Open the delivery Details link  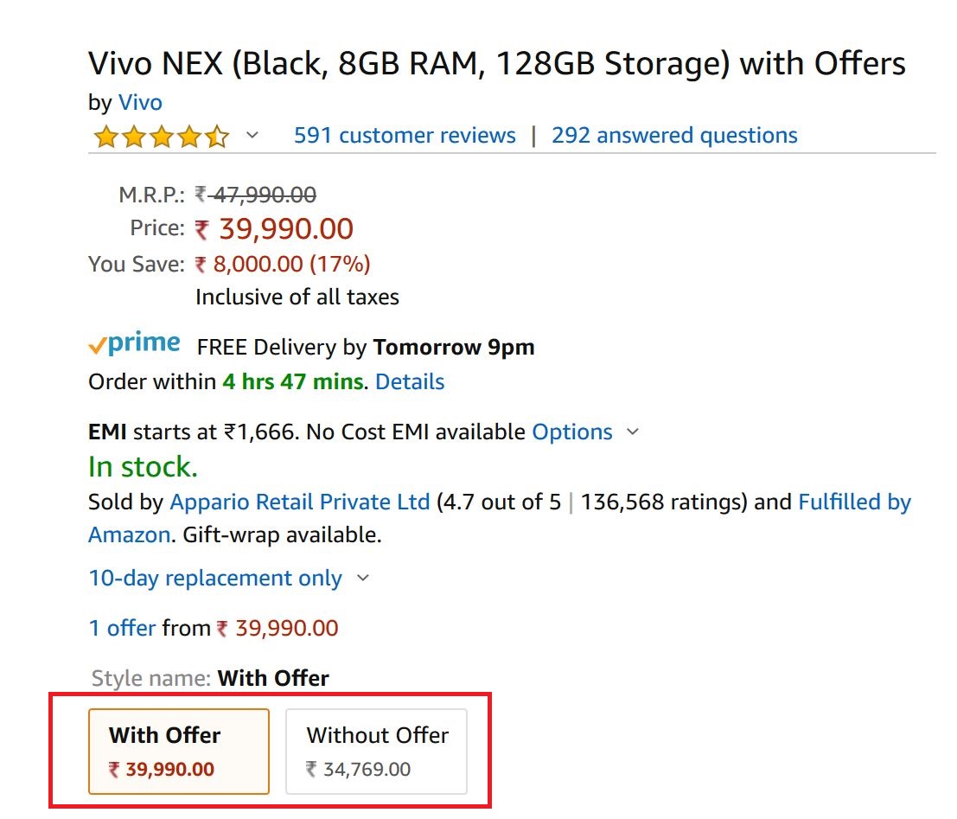pyautogui.click(x=410, y=382)
